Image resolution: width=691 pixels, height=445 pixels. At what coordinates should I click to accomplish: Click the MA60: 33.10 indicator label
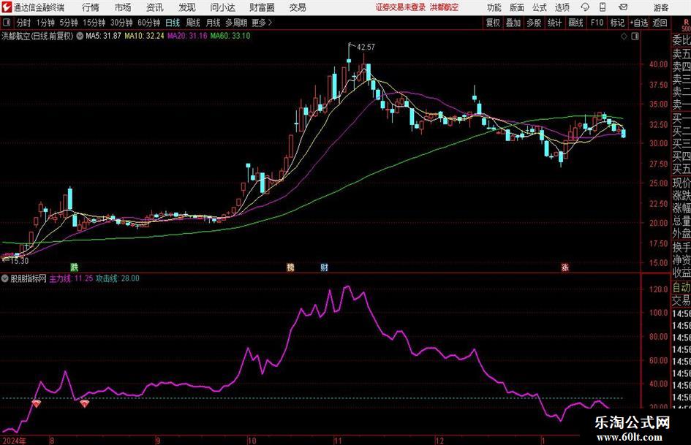coord(230,36)
